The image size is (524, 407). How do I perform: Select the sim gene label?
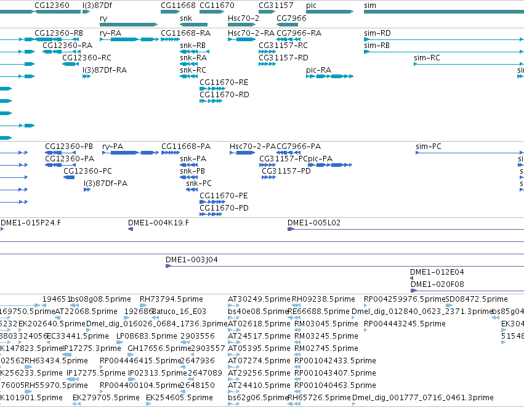point(370,6)
